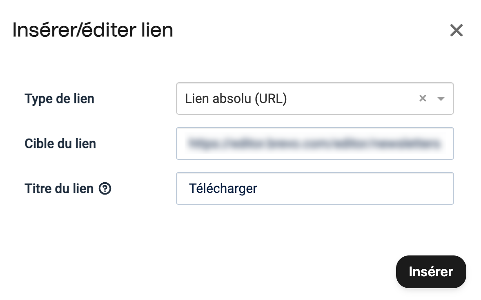Image resolution: width=481 pixels, height=300 pixels.
Task: Click the 'Cible du lien' label
Action: click(60, 143)
